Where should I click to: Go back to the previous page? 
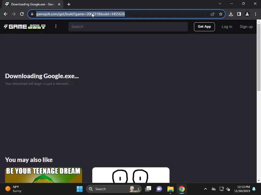[x=6, y=14]
